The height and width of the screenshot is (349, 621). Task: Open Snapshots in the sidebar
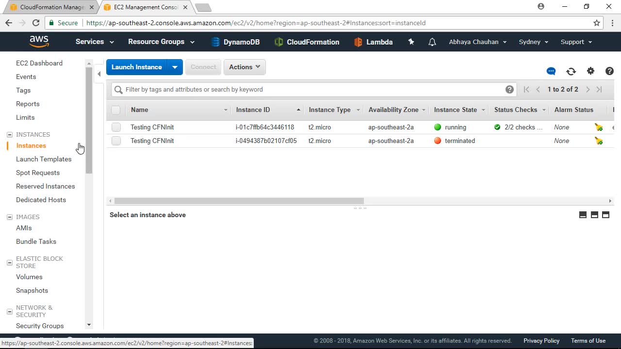[32, 290]
